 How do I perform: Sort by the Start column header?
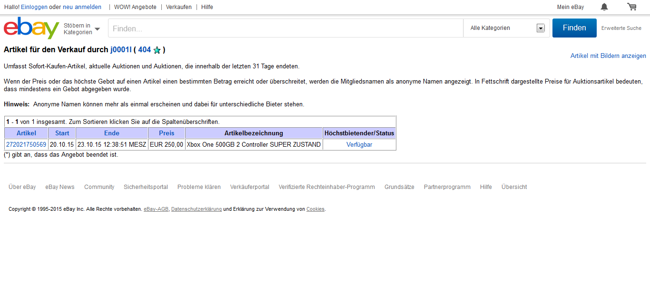[62, 133]
